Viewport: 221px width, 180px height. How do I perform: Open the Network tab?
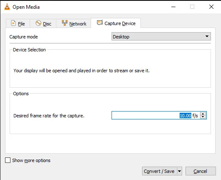(74, 23)
